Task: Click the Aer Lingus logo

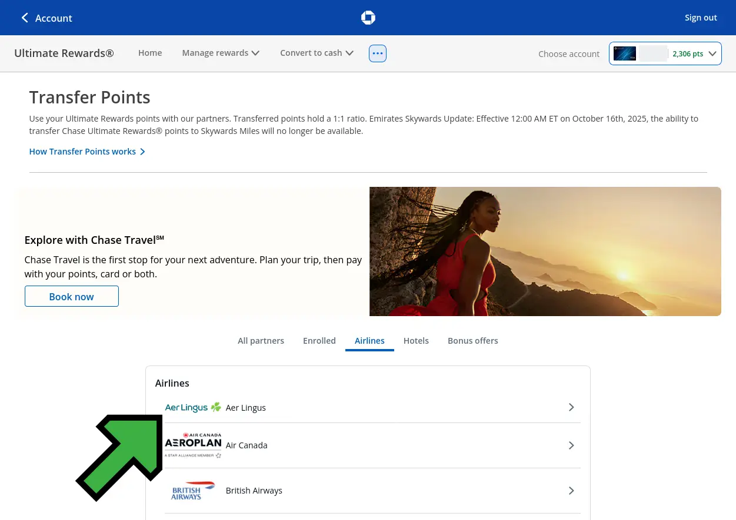Action: click(193, 407)
